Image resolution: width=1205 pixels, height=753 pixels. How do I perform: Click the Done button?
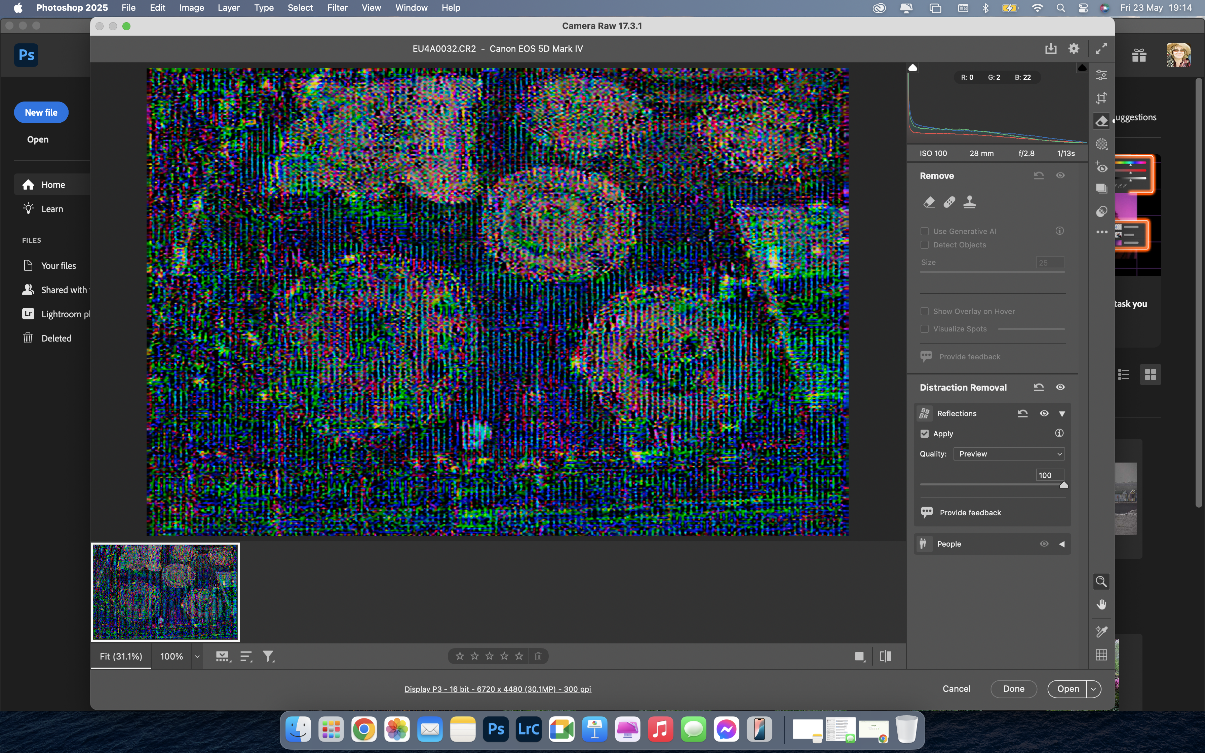[1013, 689]
